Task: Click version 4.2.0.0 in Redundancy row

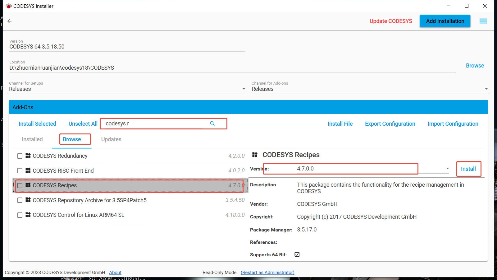Action: pyautogui.click(x=236, y=156)
